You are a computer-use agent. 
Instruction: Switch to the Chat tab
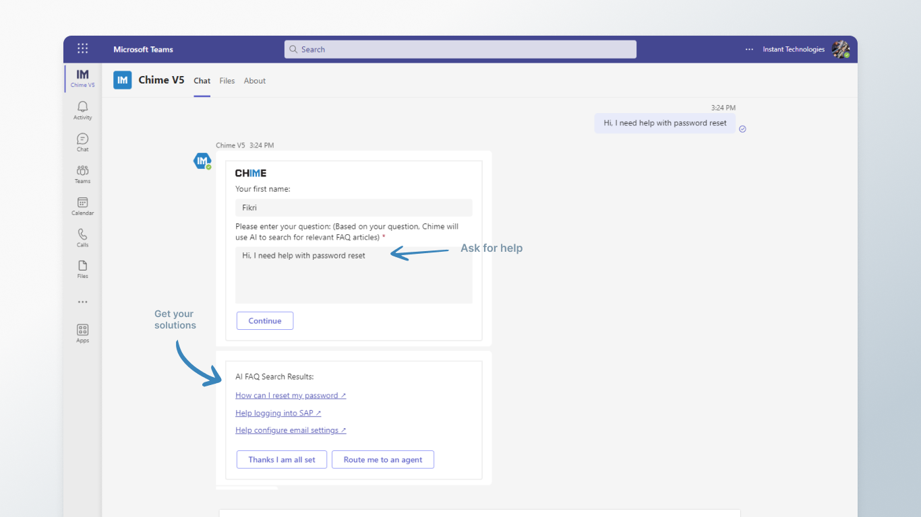tap(202, 81)
